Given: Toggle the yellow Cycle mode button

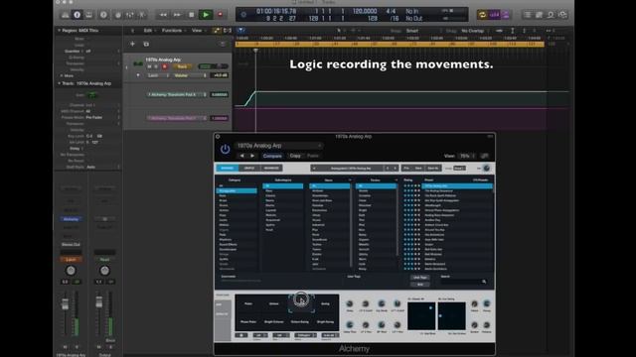Looking at the screenshot, I should coord(482,15).
